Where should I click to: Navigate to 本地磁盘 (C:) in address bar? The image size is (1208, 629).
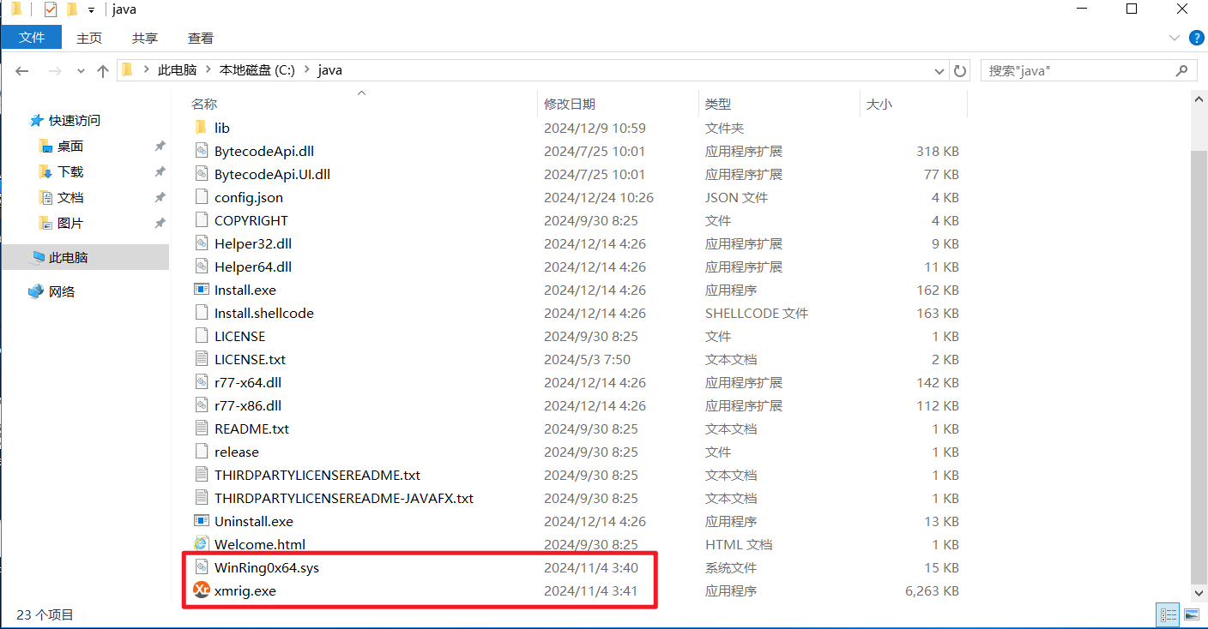click(257, 70)
